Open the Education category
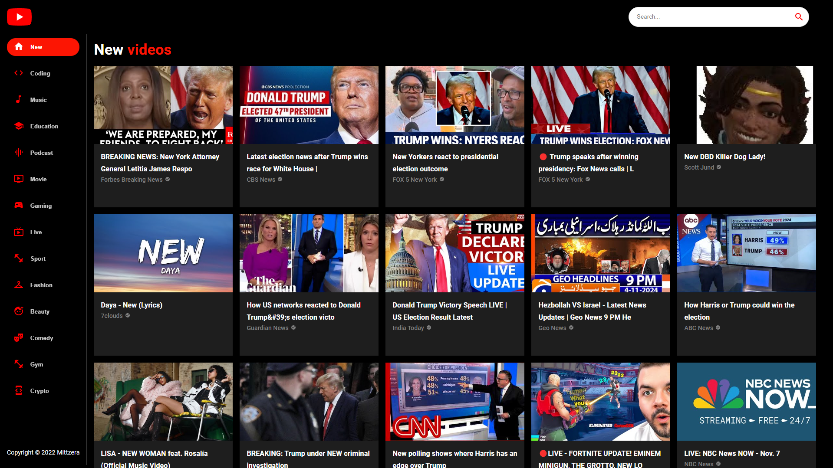Screen dimensions: 833x468 pyautogui.click(x=43, y=126)
